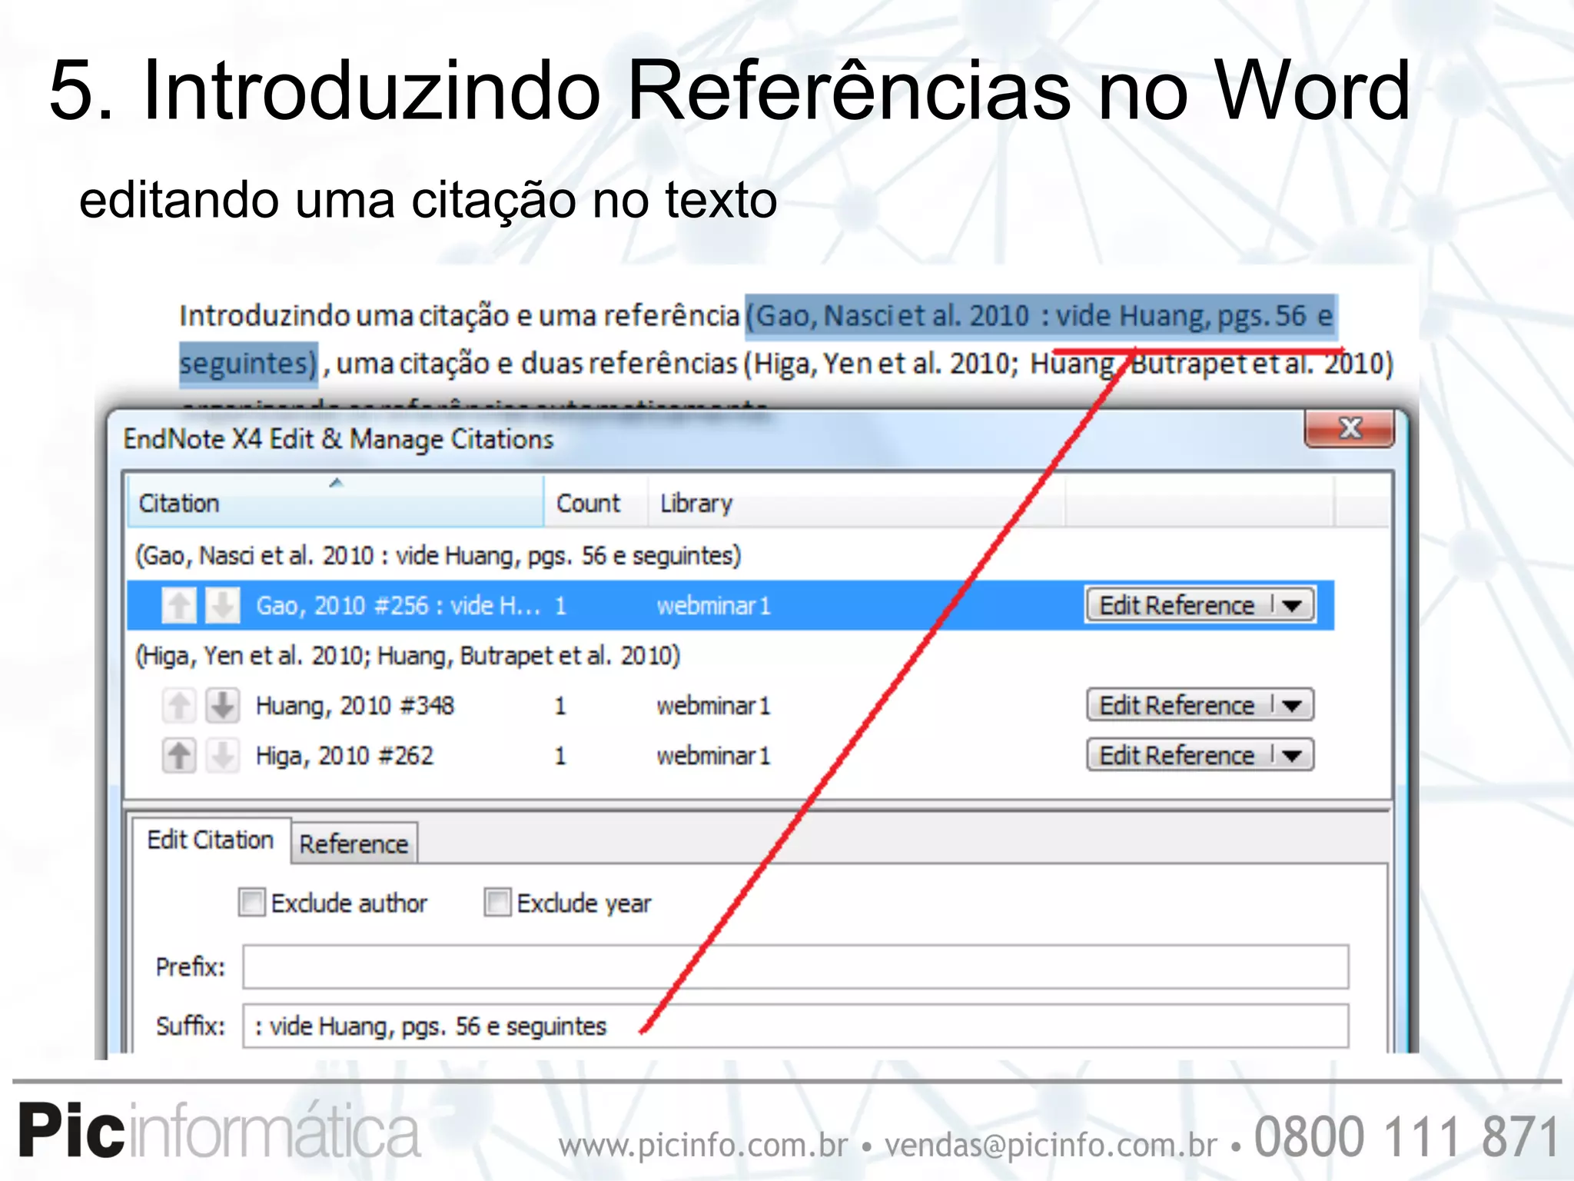1574x1181 pixels.
Task: Move the Higa, 2010 #262 citation down
Action: pos(223,755)
